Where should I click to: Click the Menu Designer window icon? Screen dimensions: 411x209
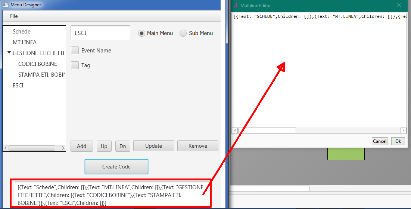click(6, 5)
